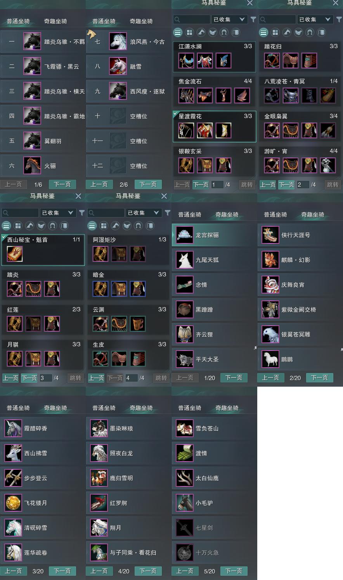343x580 pixels.
Task: Switch to grid view above 阿湿矩沙 set
Action: (x=104, y=226)
